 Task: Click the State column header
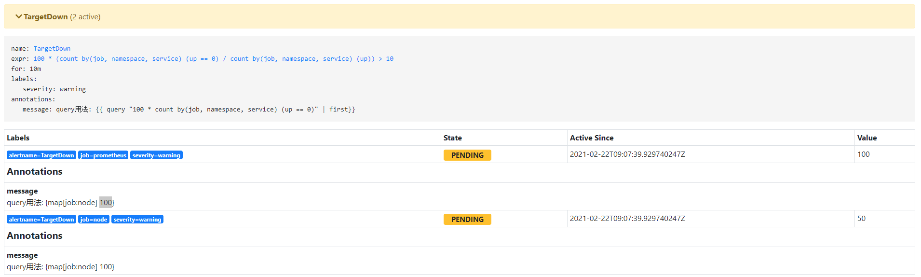coord(452,138)
